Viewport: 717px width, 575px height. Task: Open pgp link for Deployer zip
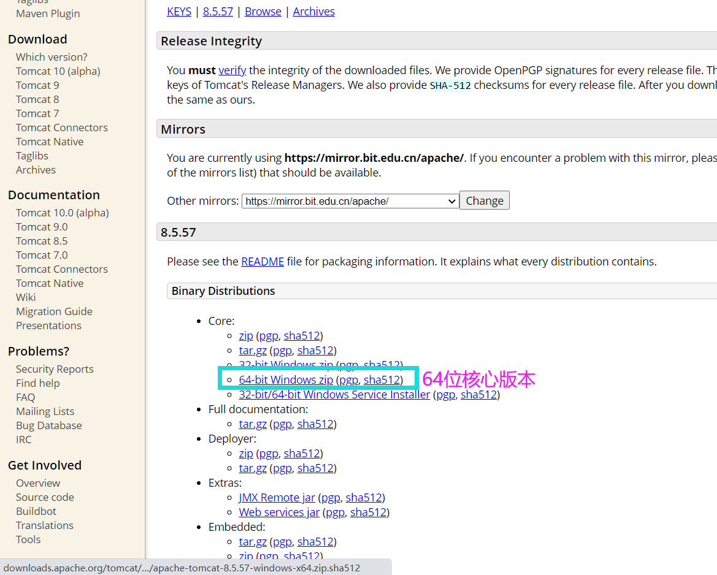point(269,454)
